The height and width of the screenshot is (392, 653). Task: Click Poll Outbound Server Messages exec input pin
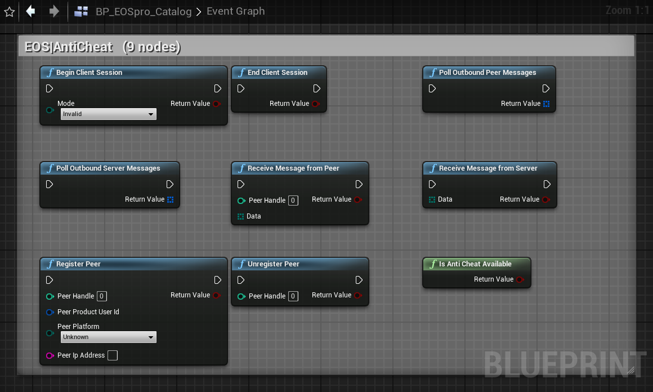49,184
